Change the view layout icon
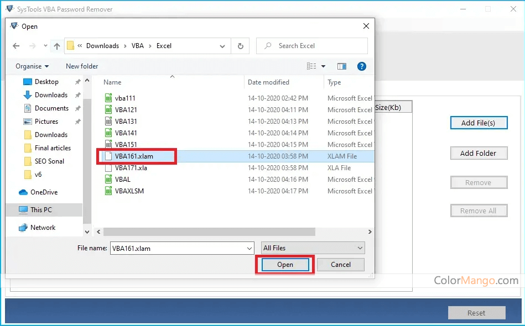The width and height of the screenshot is (525, 326). pos(311,66)
